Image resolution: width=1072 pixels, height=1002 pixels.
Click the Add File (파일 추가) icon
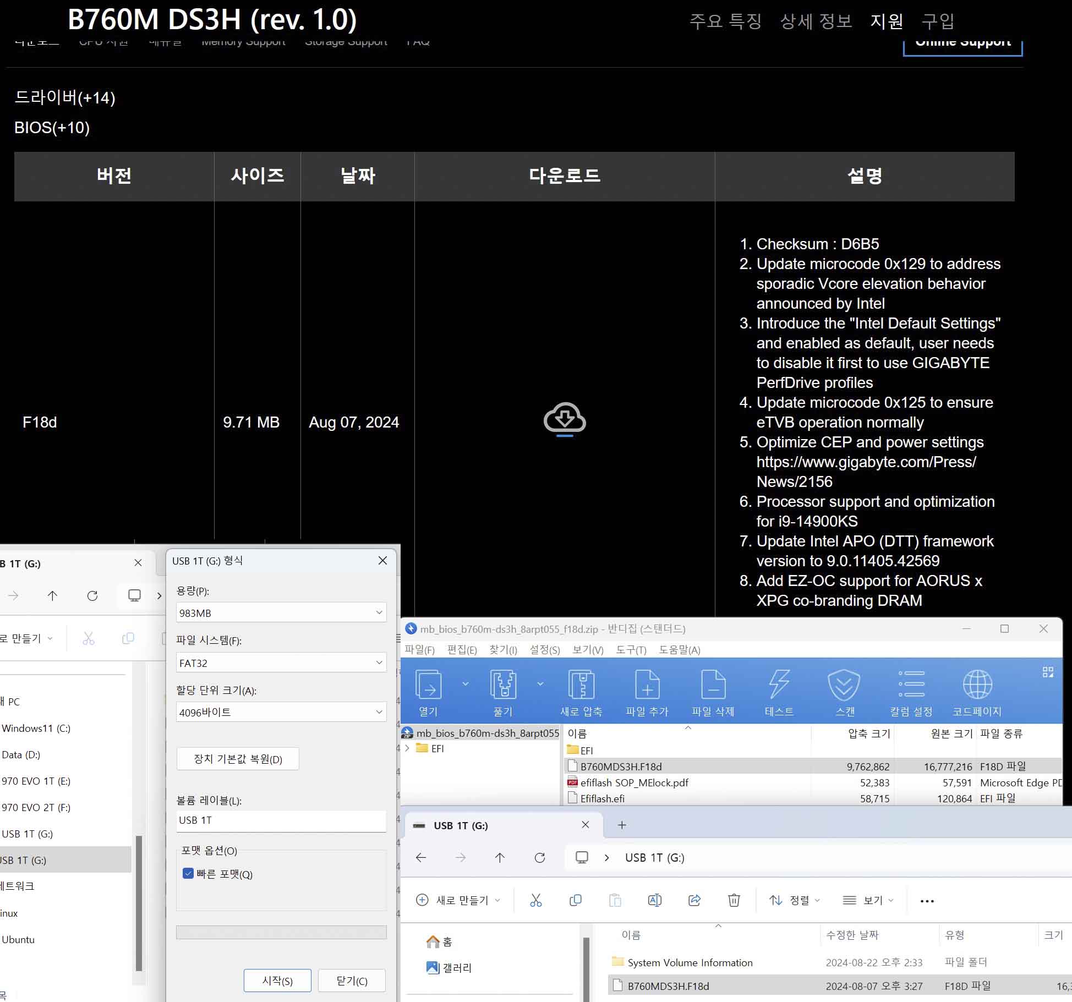647,685
